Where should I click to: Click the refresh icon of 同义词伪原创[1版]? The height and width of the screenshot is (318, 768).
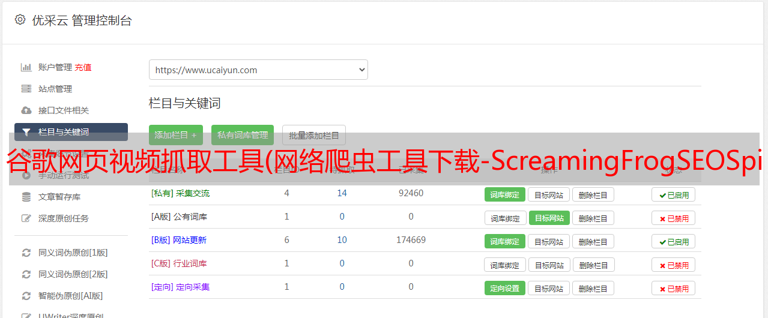(x=26, y=253)
